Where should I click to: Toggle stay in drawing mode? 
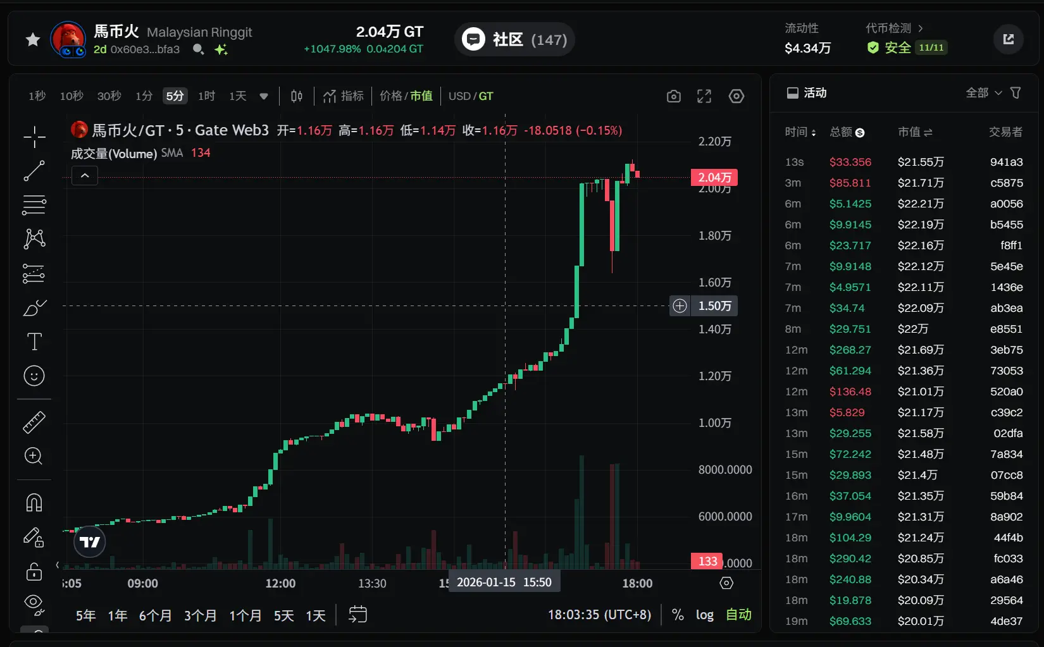pyautogui.click(x=34, y=537)
